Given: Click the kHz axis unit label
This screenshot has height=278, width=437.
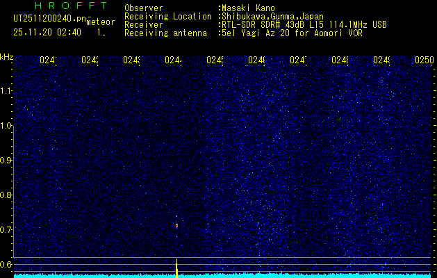Looking at the screenshot, I should tap(7, 57).
